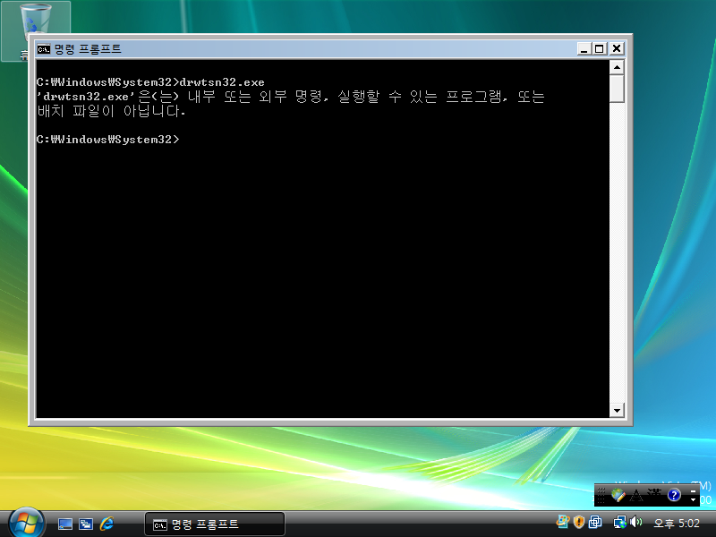The image size is (716, 537).
Task: Maximize the Command Prompt window
Action: 600,49
